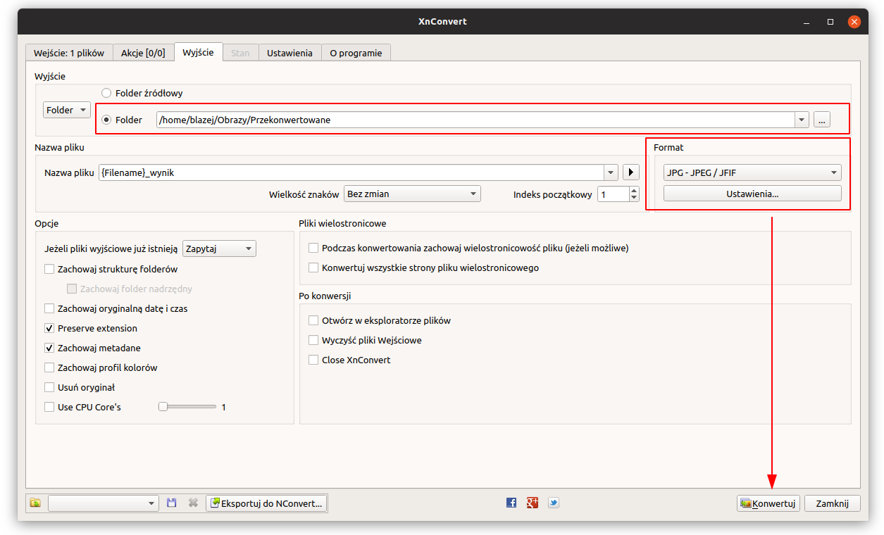Click the save script floppy icon
This screenshot has height=535, width=884.
click(x=172, y=503)
